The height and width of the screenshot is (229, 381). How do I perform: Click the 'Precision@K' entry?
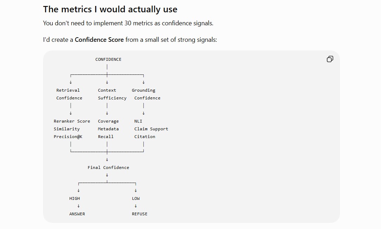tap(68, 137)
